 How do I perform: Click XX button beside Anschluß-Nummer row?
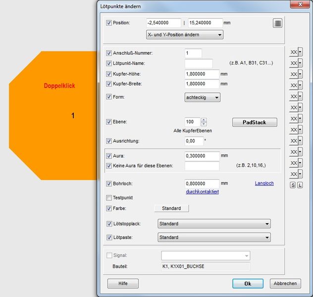pos(294,52)
